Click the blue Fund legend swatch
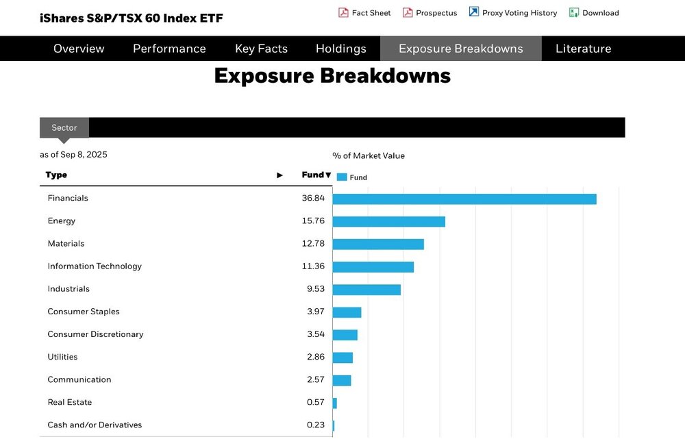Viewport: 685px width, 439px height. 342,177
